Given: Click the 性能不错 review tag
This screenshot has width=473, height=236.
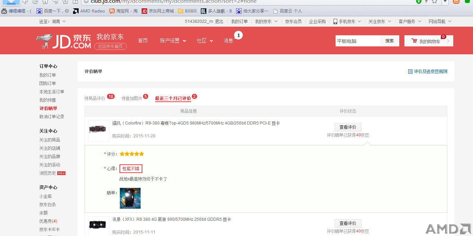Looking at the screenshot, I should coord(131,169).
